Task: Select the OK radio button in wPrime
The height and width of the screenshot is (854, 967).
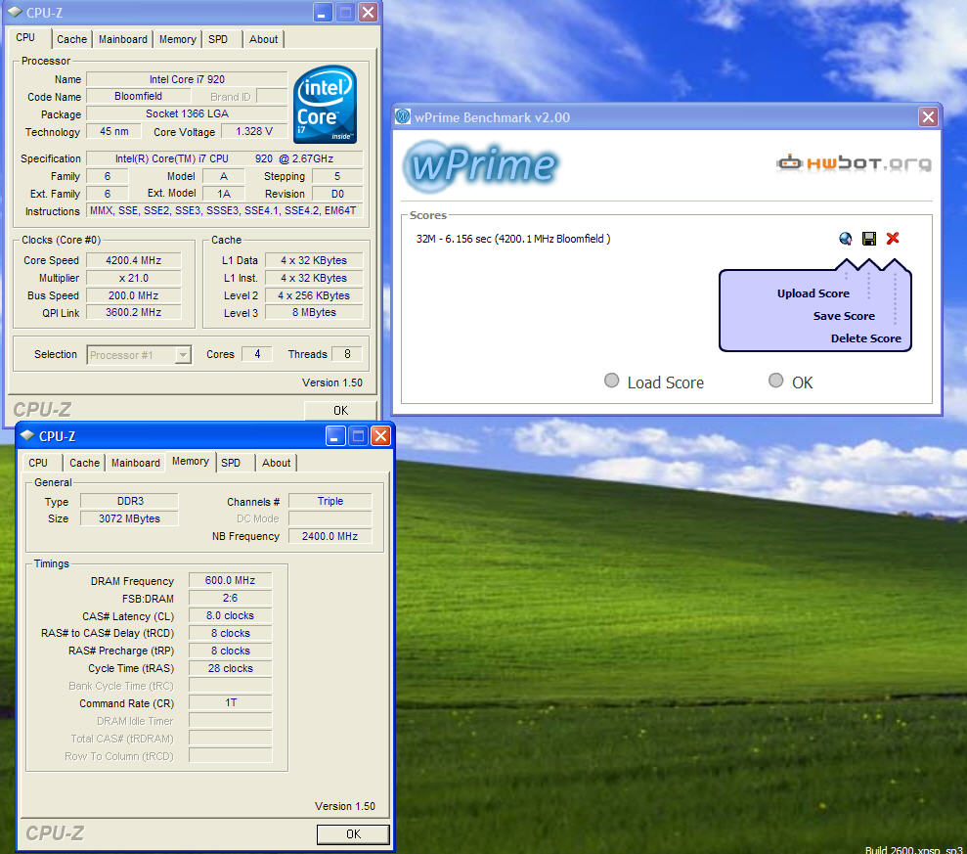Action: (x=775, y=381)
